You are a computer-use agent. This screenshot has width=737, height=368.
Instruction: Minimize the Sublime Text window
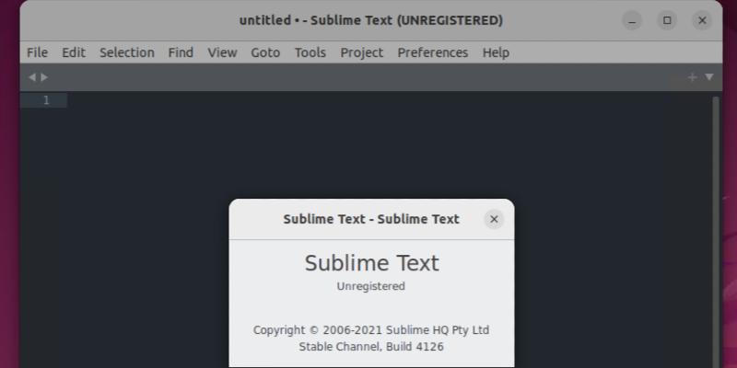pos(632,20)
